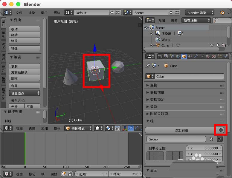The width and height of the screenshot is (232, 178).
Task: Delete the Default screen layout with X
Action: [x=118, y=13]
